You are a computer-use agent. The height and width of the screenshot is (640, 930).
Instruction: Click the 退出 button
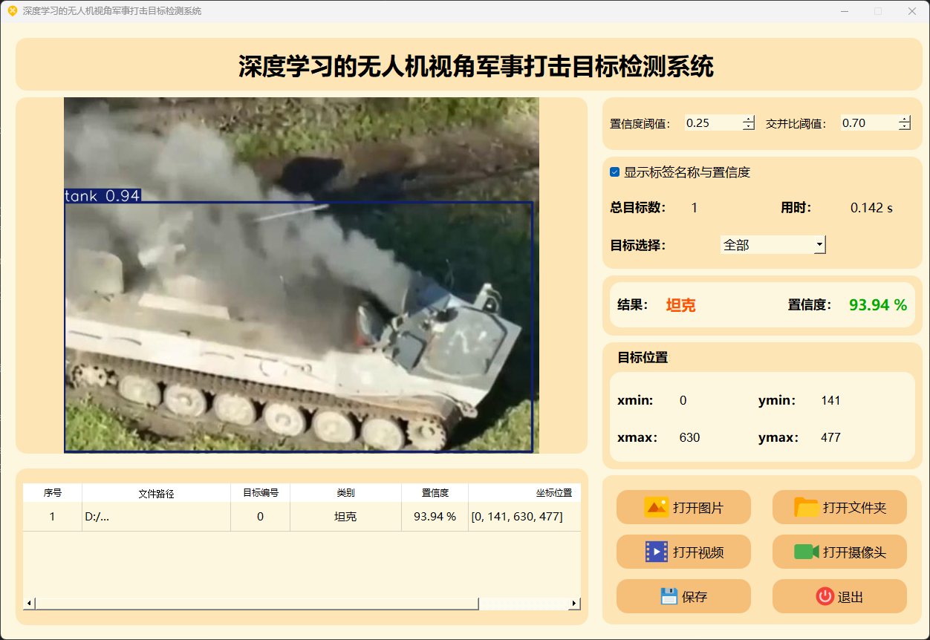click(839, 596)
